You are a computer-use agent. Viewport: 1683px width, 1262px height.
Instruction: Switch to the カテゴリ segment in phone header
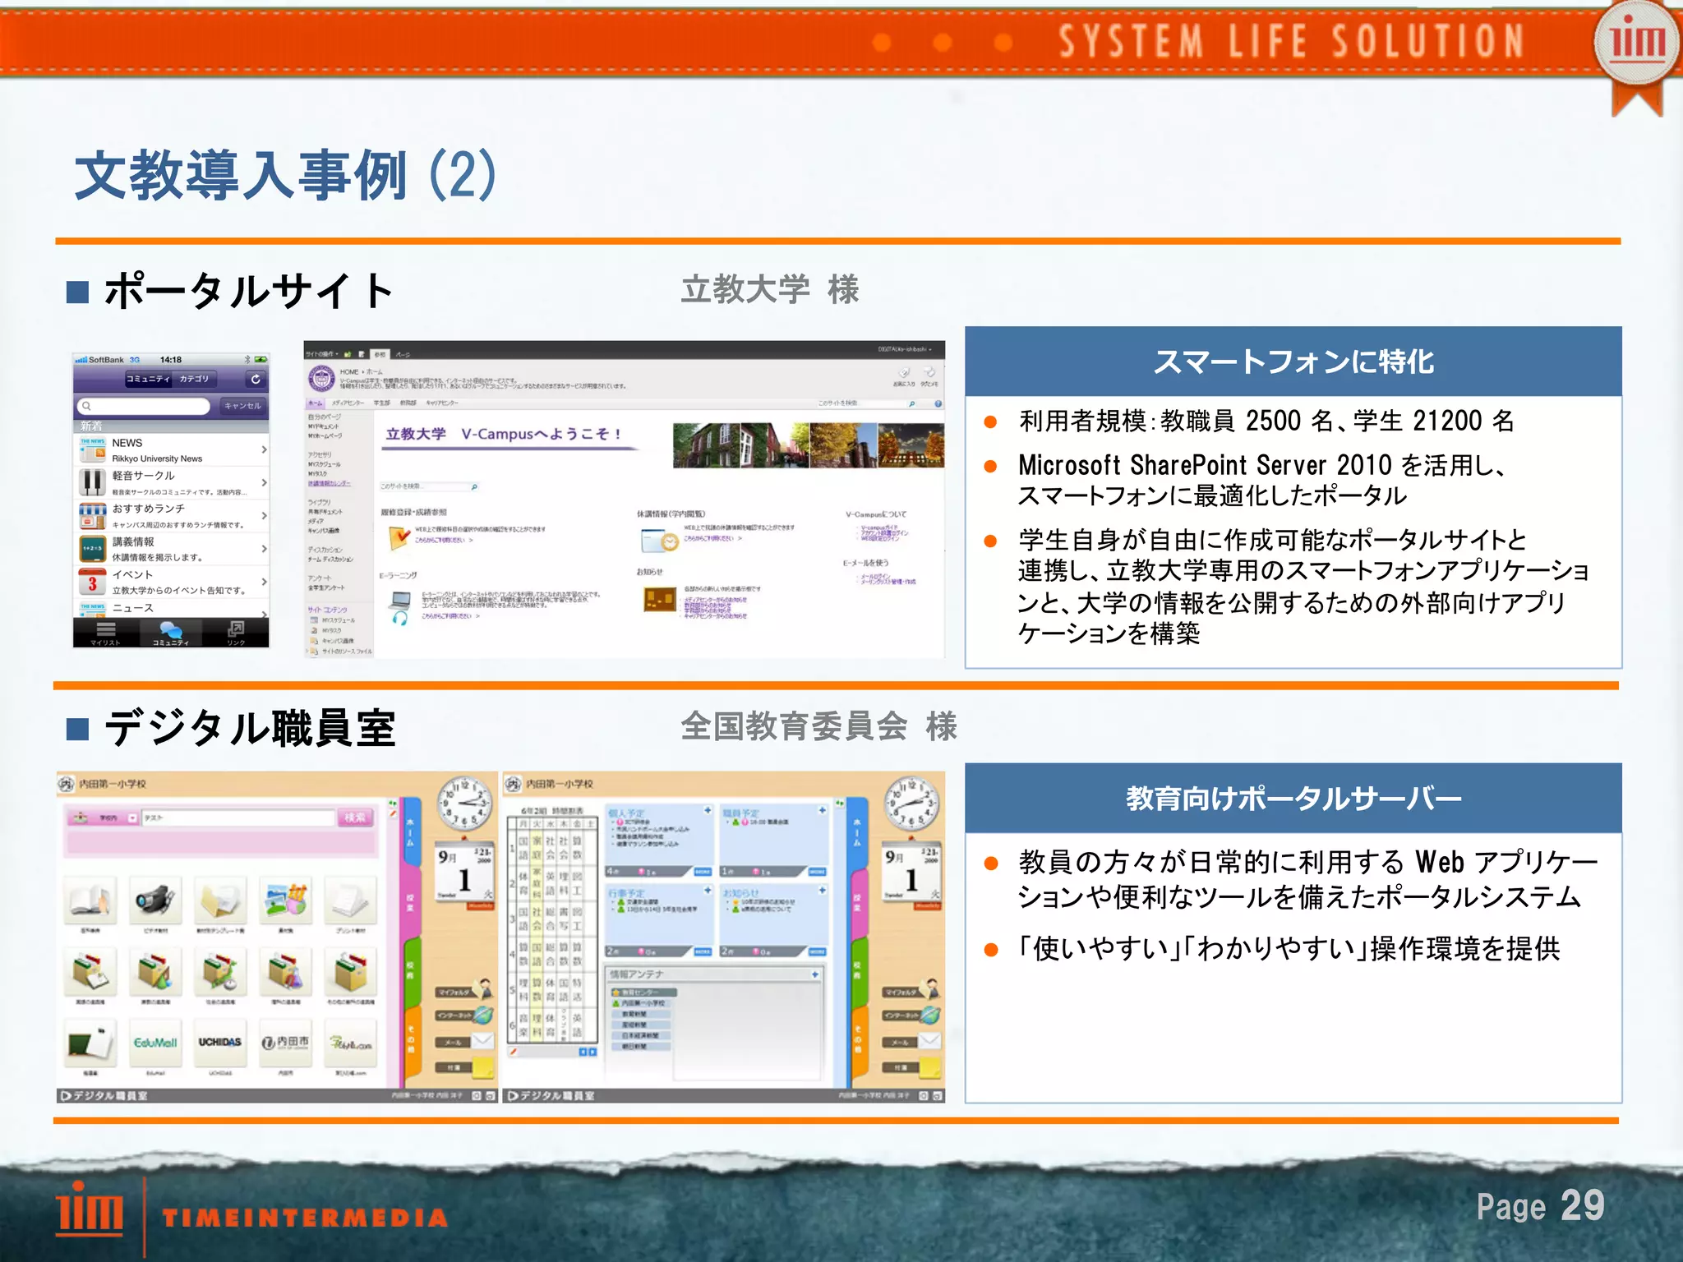[196, 379]
